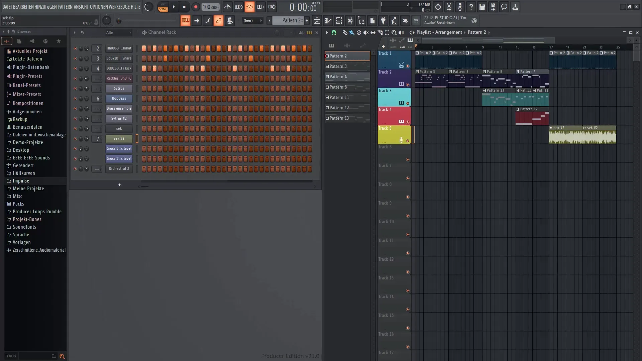Screen dimensions: 642x361
Task: Open the PATTERN menu
Action: click(65, 7)
